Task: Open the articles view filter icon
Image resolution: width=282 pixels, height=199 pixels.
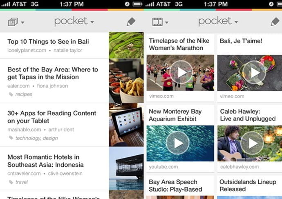Action: click(13, 22)
